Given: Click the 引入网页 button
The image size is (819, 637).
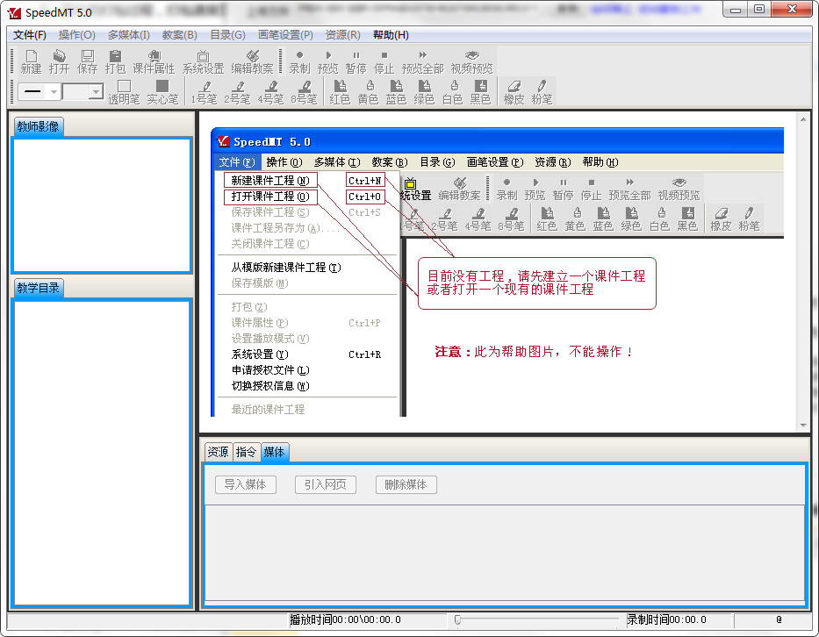Looking at the screenshot, I should coord(326,485).
